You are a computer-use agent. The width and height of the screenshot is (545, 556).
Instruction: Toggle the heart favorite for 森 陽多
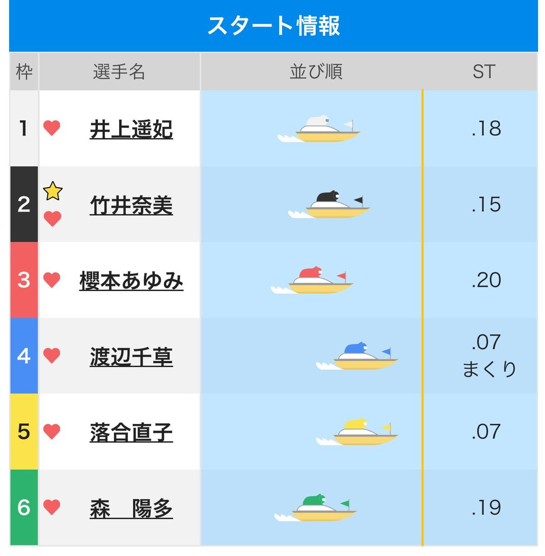coord(52,507)
